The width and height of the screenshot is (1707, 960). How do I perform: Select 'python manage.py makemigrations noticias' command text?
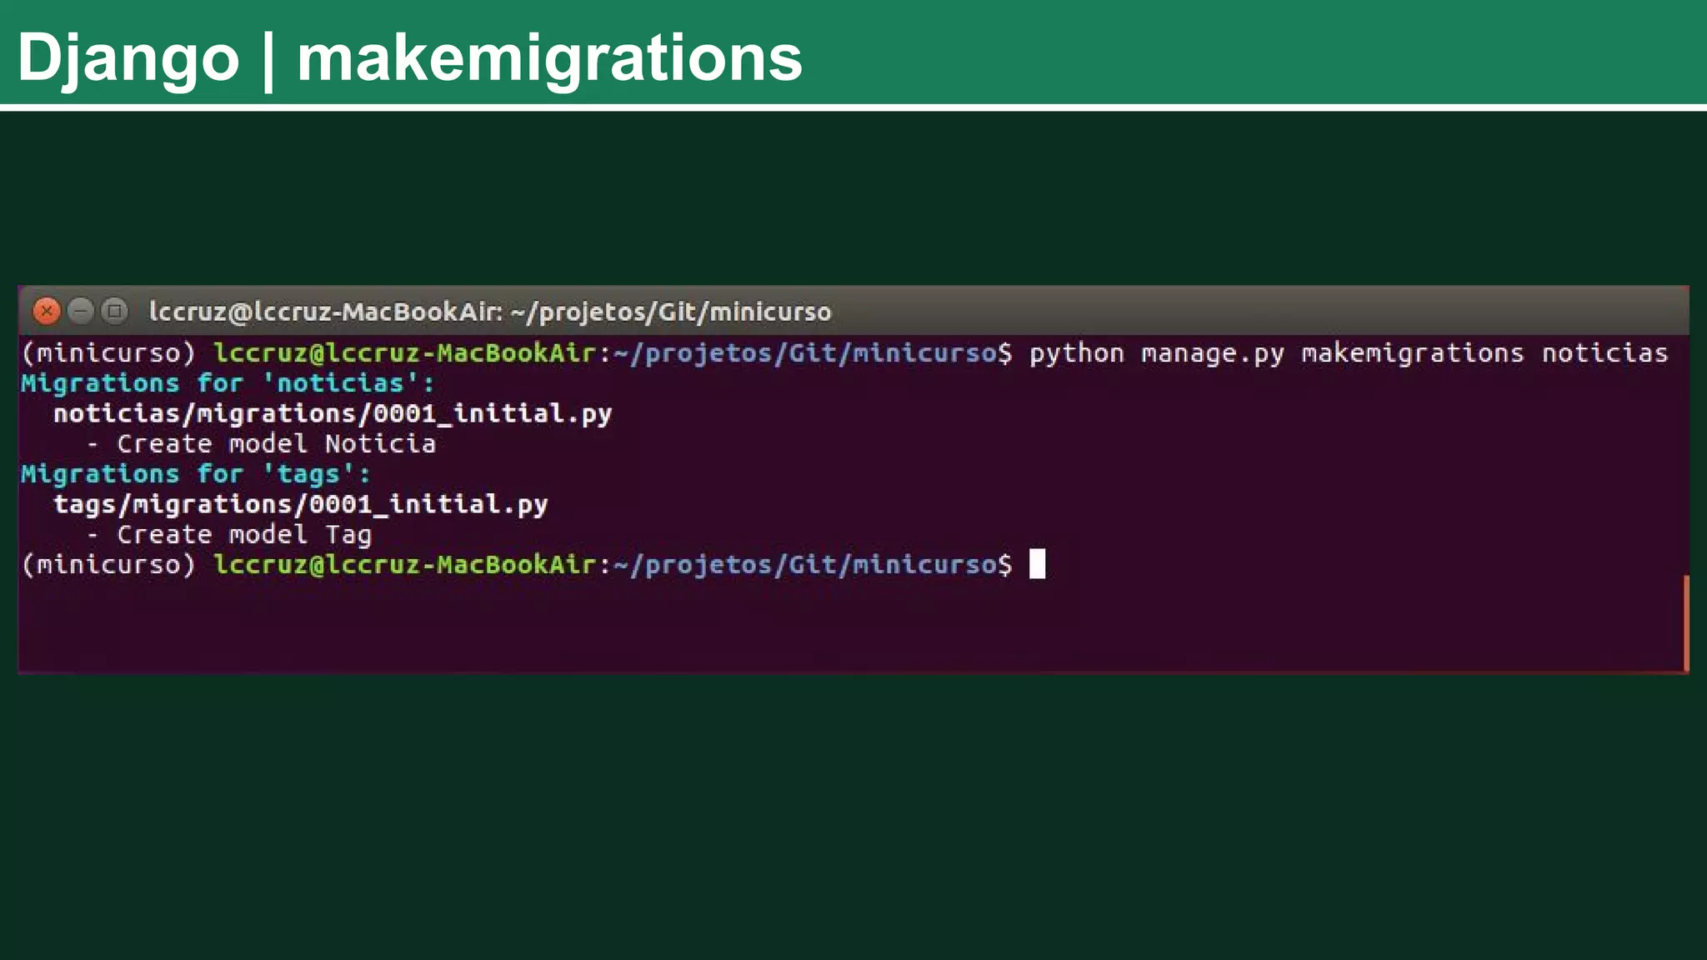coord(1349,353)
